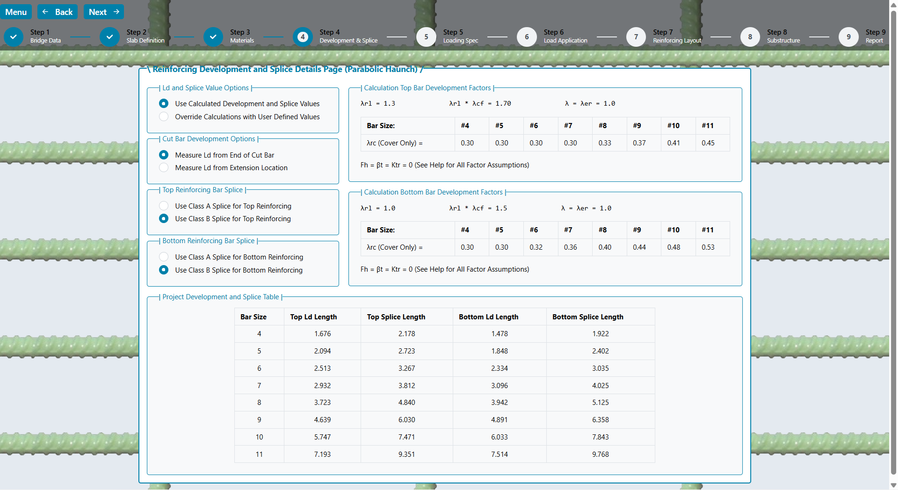Click the Next button

click(x=104, y=12)
